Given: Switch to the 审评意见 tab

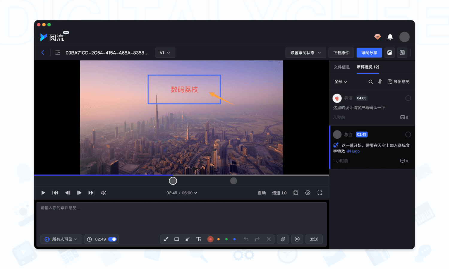Looking at the screenshot, I should point(368,67).
